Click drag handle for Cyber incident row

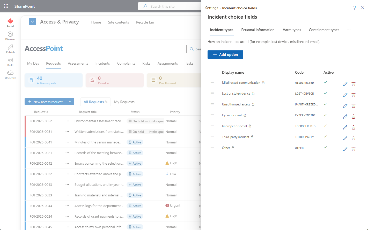click(212, 115)
